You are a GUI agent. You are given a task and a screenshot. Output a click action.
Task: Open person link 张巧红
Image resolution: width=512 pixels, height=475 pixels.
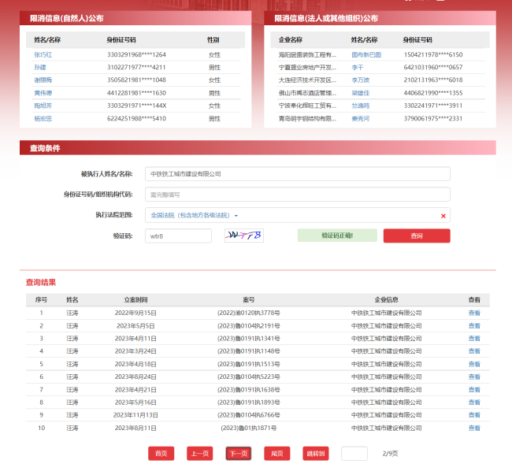[x=43, y=54]
